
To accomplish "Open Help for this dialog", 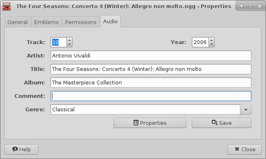I will click(x=21, y=150).
